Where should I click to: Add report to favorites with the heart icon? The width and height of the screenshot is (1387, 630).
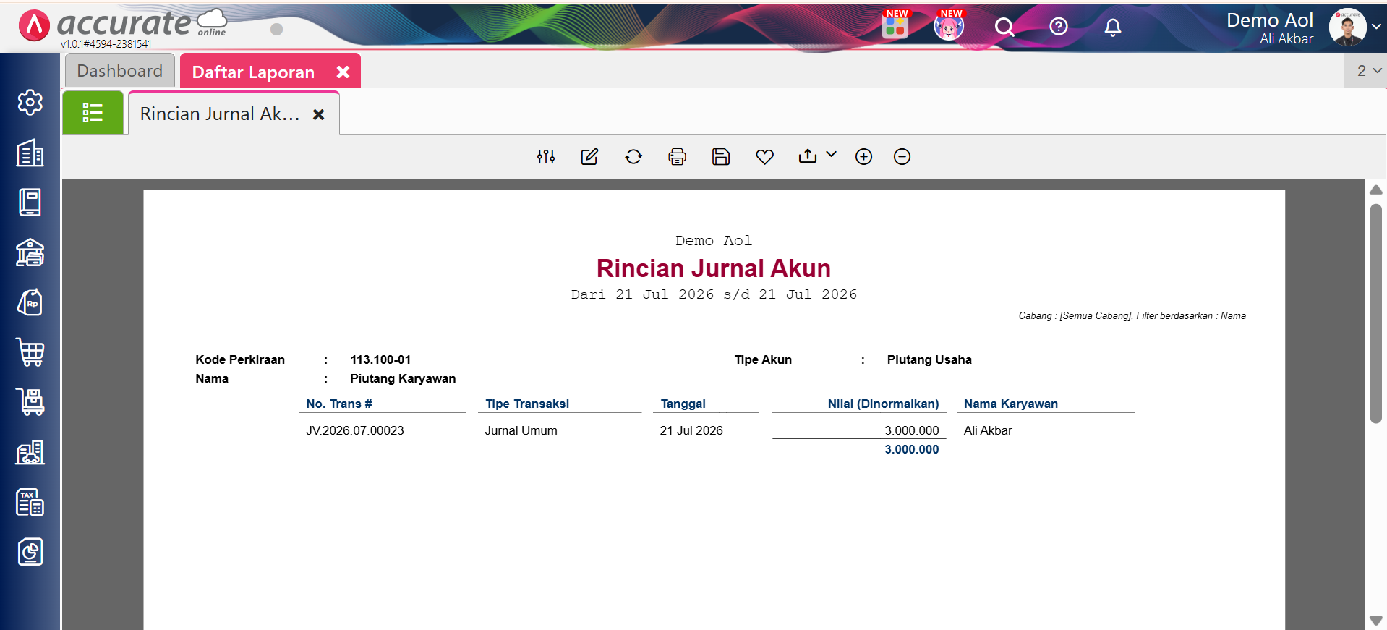pyautogui.click(x=764, y=156)
